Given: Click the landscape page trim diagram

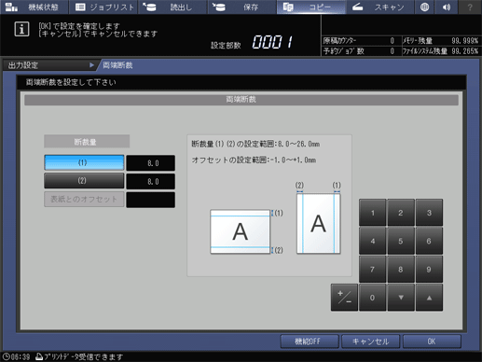Looking at the screenshot, I should 240,231.
